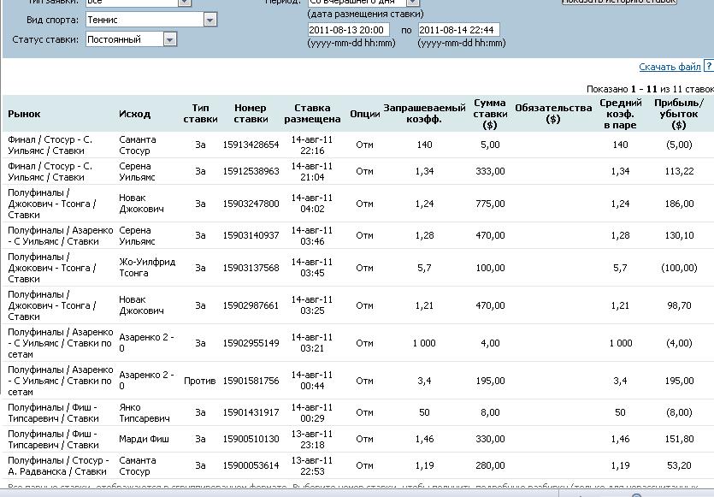The height and width of the screenshot is (497, 714).
Task: Select bet number 15903247800
Action: (x=251, y=204)
